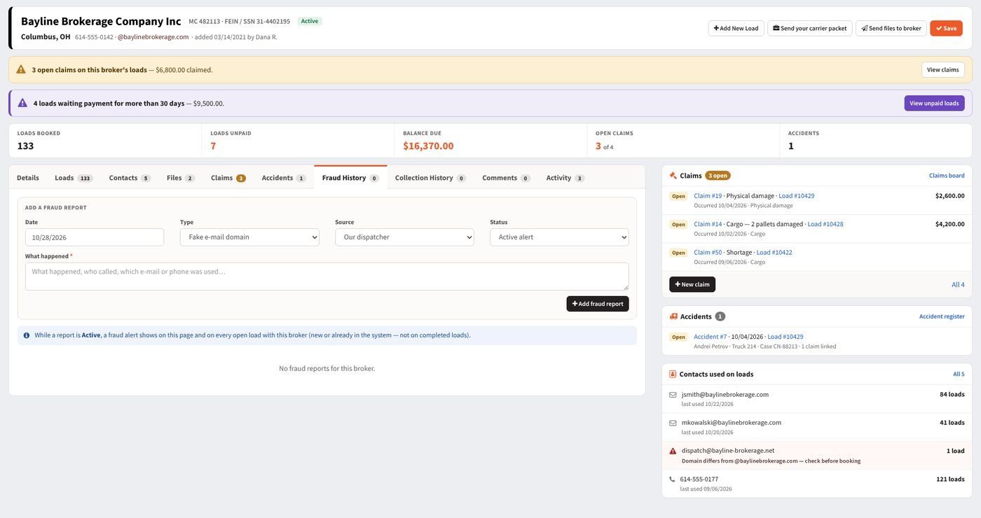This screenshot has height=518, width=981.
Task: Click envelope icon for jsmith@baylinebrokerage.com
Action: tap(673, 395)
